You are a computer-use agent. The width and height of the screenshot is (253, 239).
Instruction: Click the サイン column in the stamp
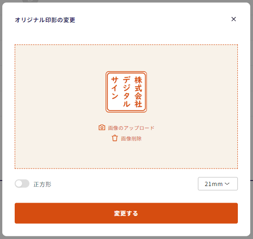pyautogui.click(x=115, y=88)
